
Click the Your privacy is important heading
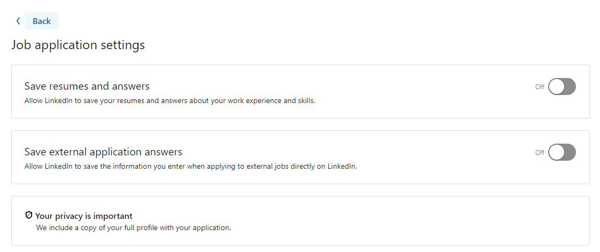tap(83, 216)
